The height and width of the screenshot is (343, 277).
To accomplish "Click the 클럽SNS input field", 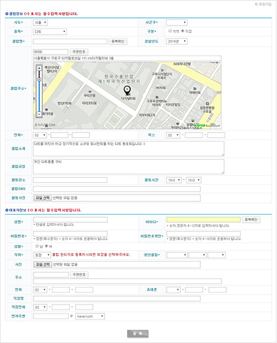I will [x=117, y=189].
